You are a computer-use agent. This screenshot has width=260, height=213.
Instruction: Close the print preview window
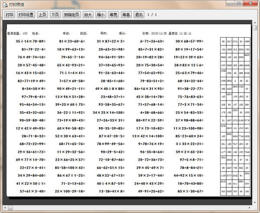(250, 3)
